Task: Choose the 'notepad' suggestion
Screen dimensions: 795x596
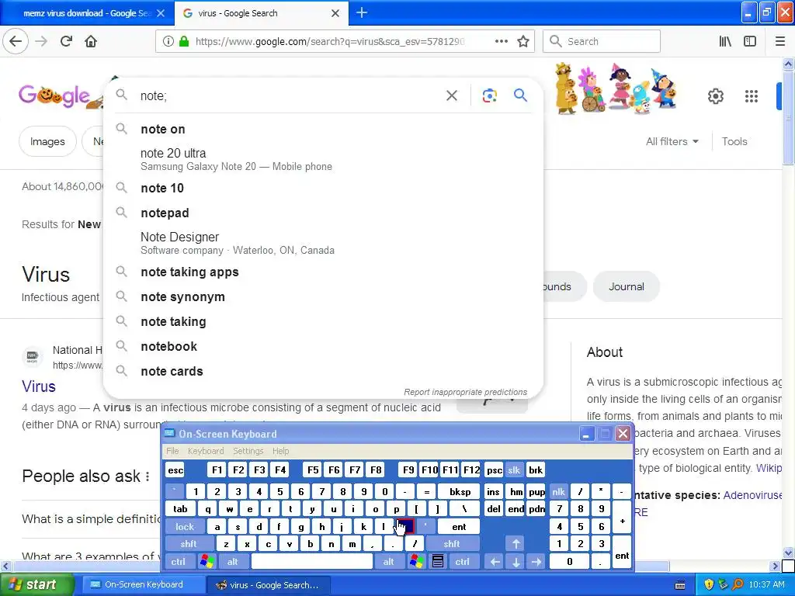Action: (x=323, y=213)
